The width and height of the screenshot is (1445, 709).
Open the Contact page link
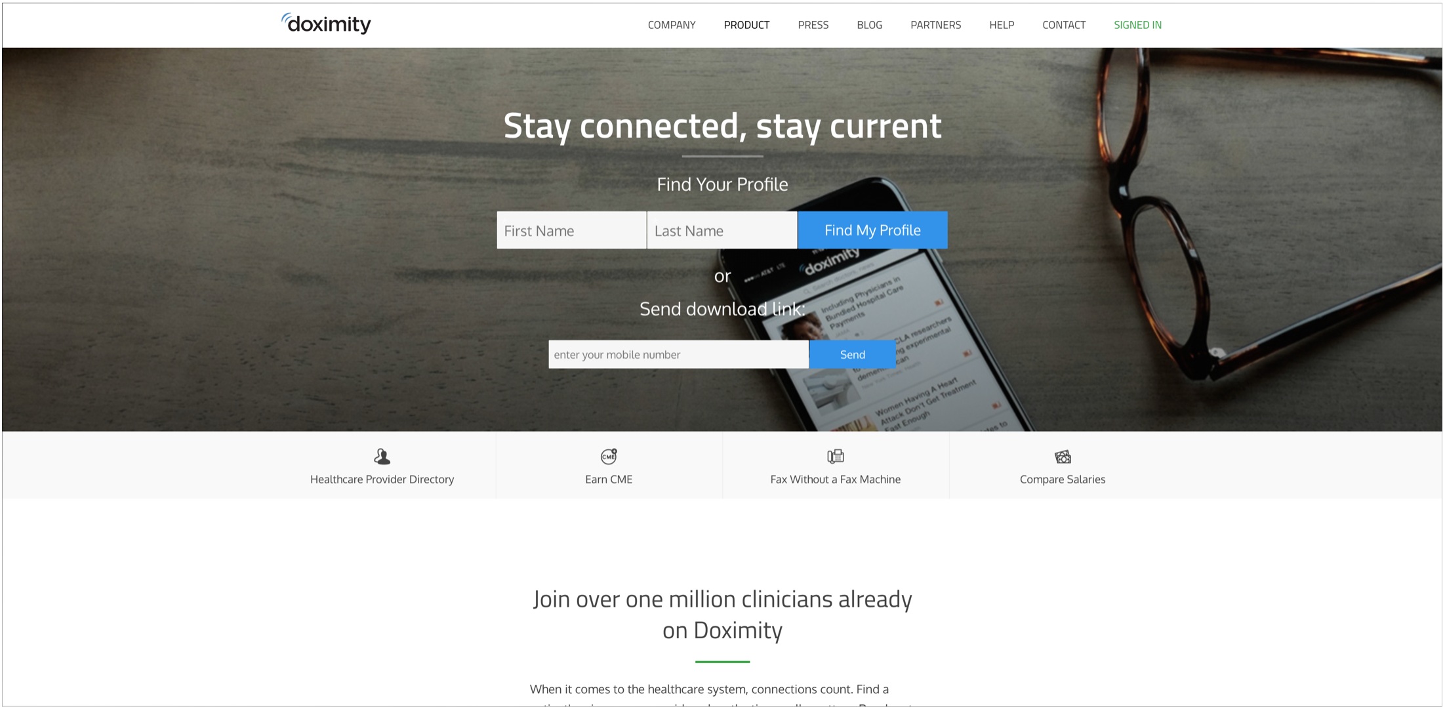1063,25
